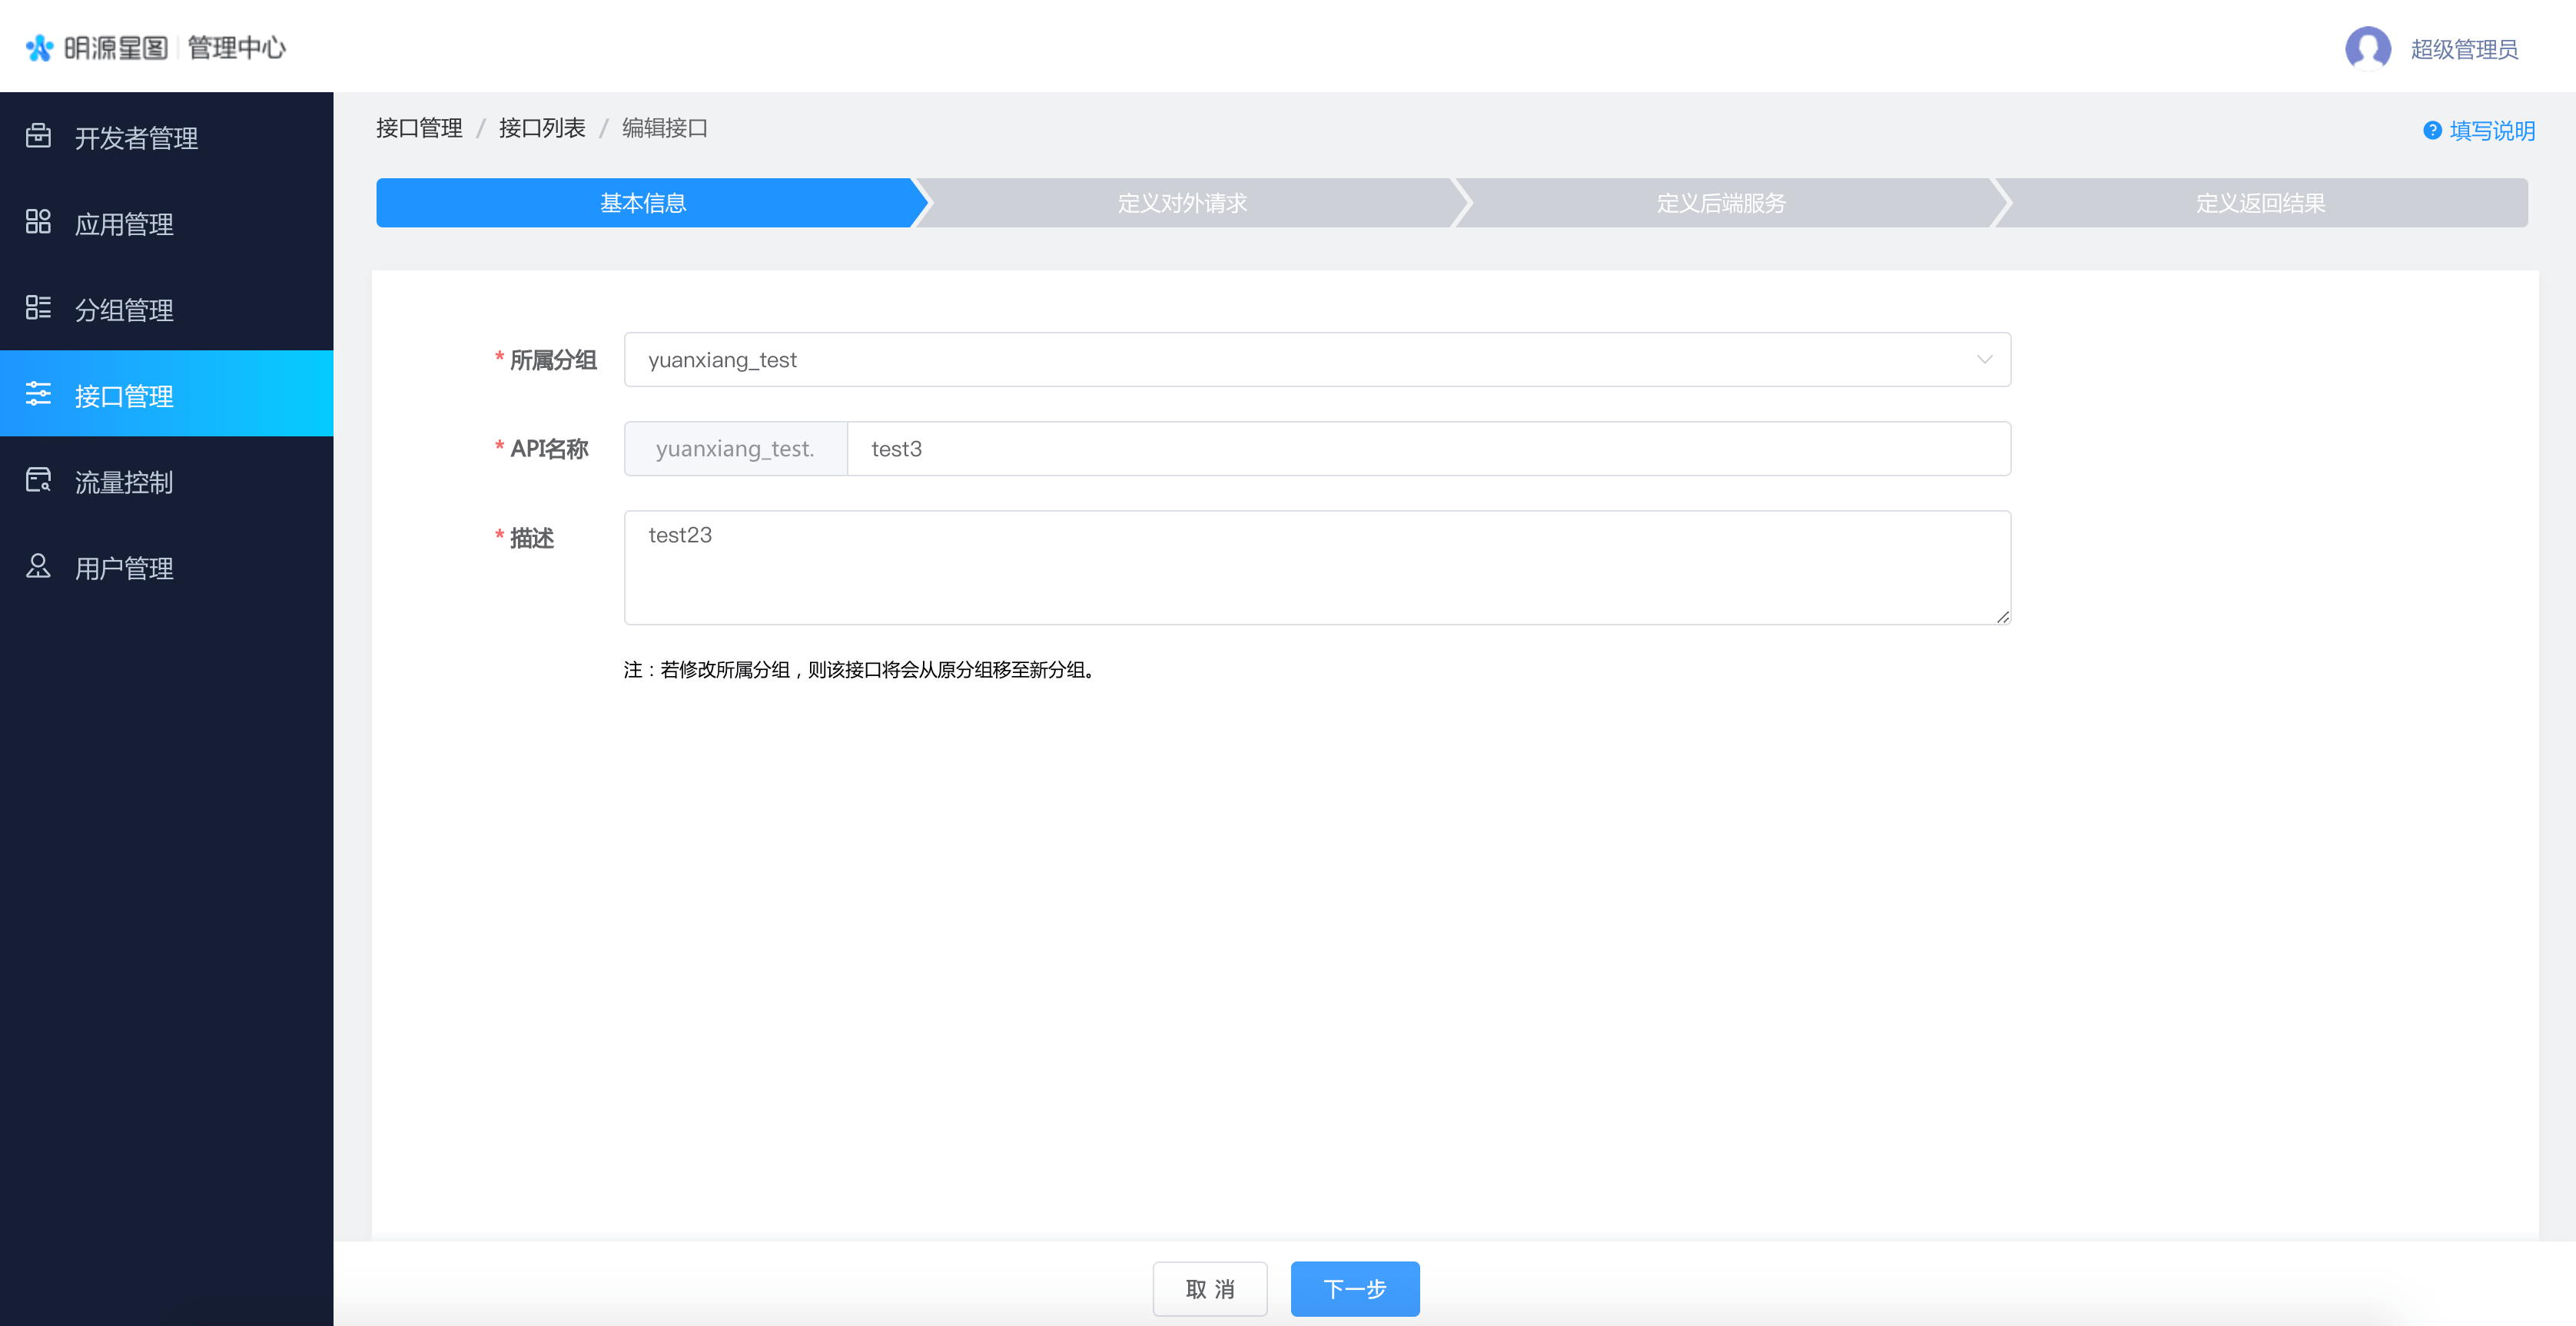Image resolution: width=2576 pixels, height=1326 pixels.
Task: Click the application management grid icon
Action: pos(38,222)
